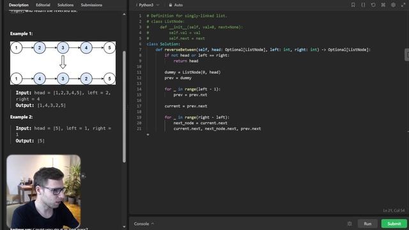Click the 'Ln 21, Col 54' status indicator

tap(394, 210)
